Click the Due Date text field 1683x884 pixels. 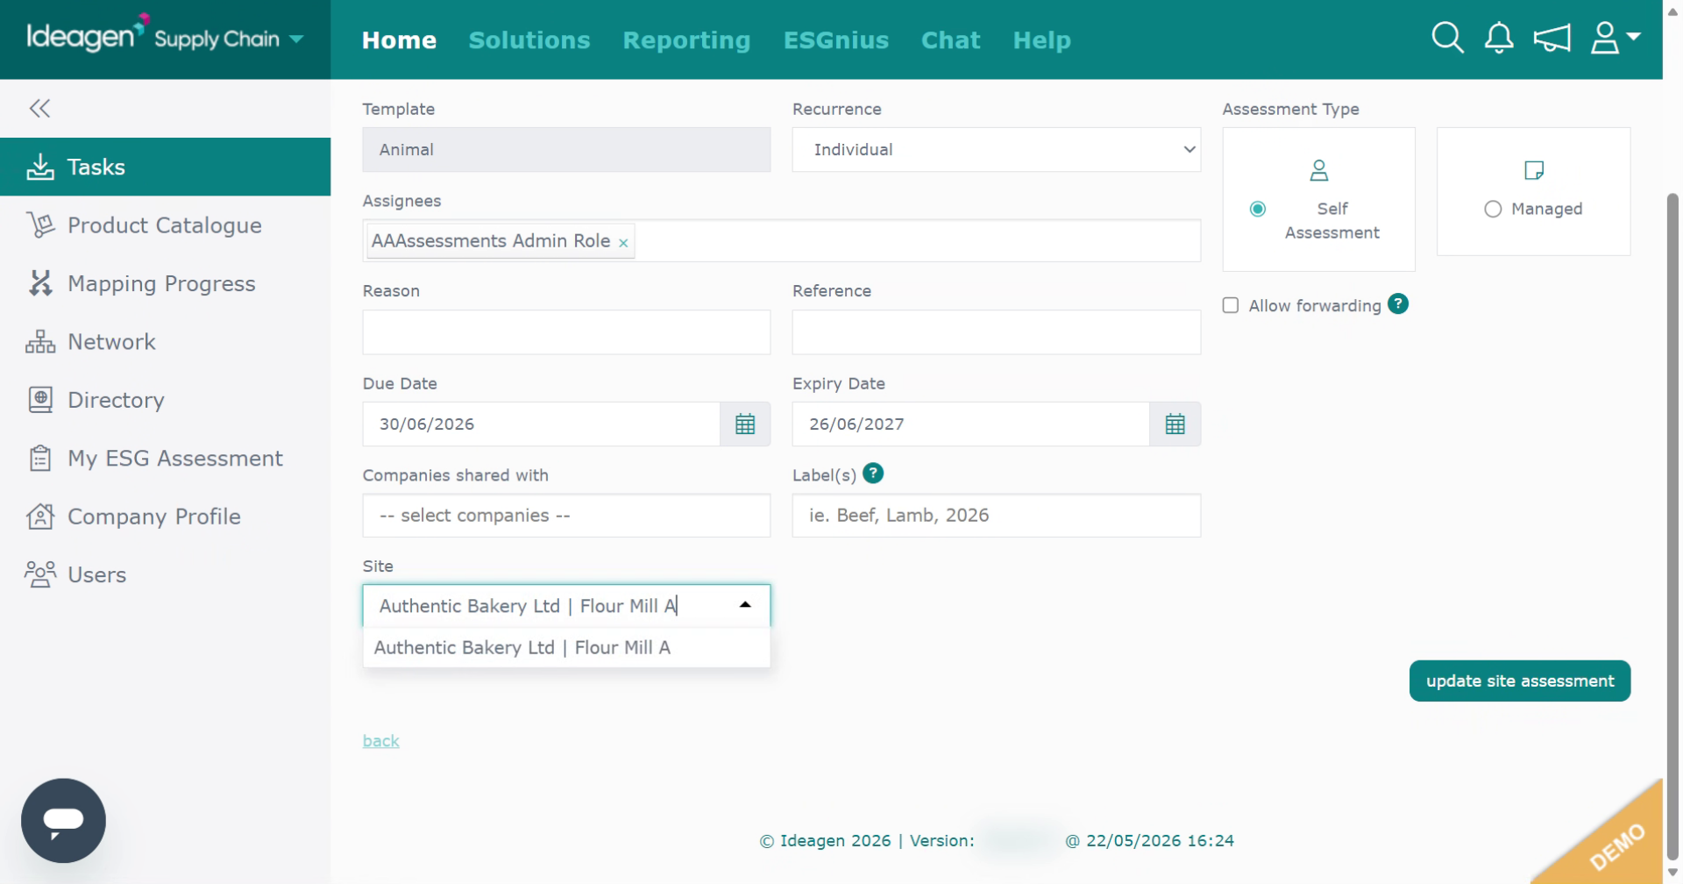tap(542, 424)
